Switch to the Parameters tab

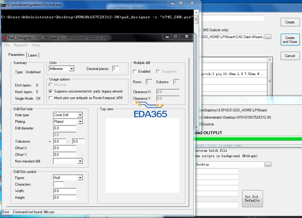tap(16, 55)
